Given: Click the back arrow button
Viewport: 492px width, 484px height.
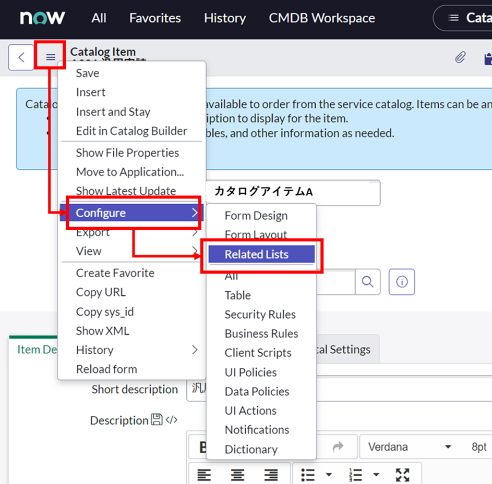Looking at the screenshot, I should pos(21,57).
